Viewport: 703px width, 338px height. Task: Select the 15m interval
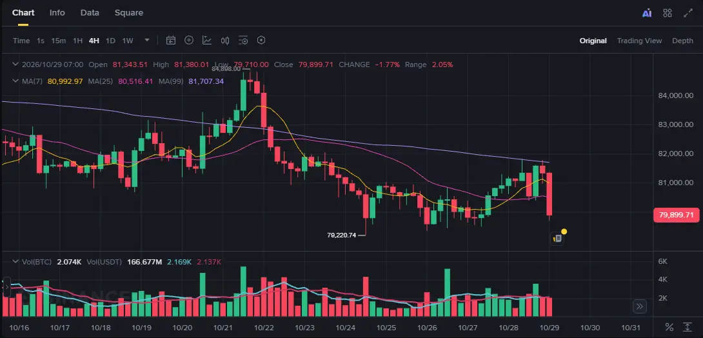(x=58, y=41)
